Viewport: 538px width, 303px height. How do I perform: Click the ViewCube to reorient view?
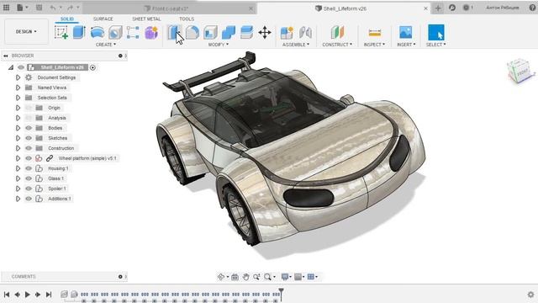520,71
